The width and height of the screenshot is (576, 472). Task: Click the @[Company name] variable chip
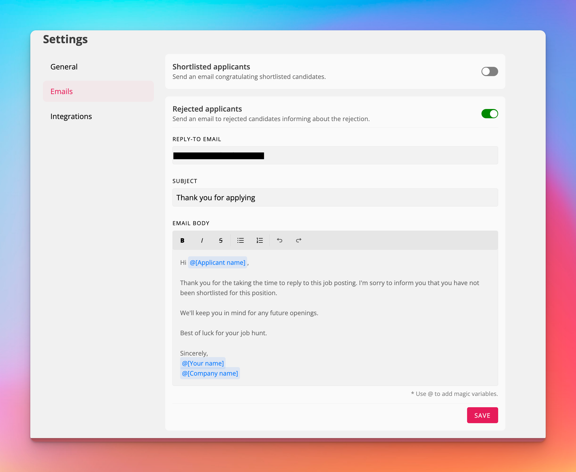coord(210,373)
